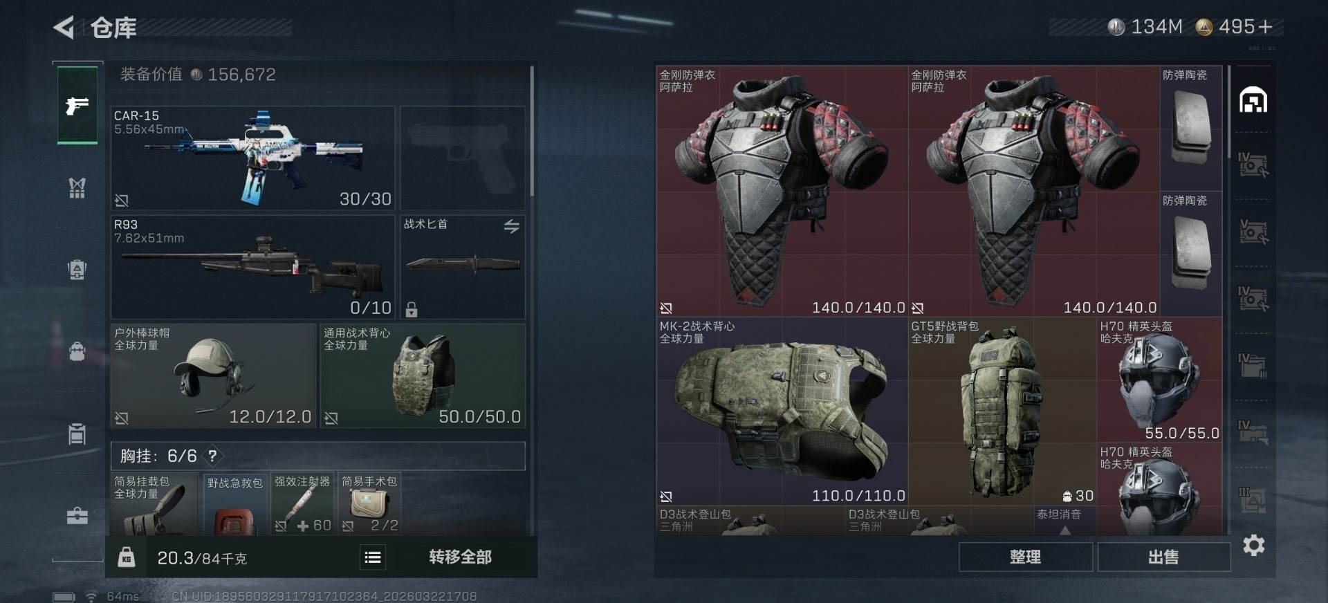1328x603 pixels.
Task: Open settings gear beside 出售 button
Action: (1253, 546)
